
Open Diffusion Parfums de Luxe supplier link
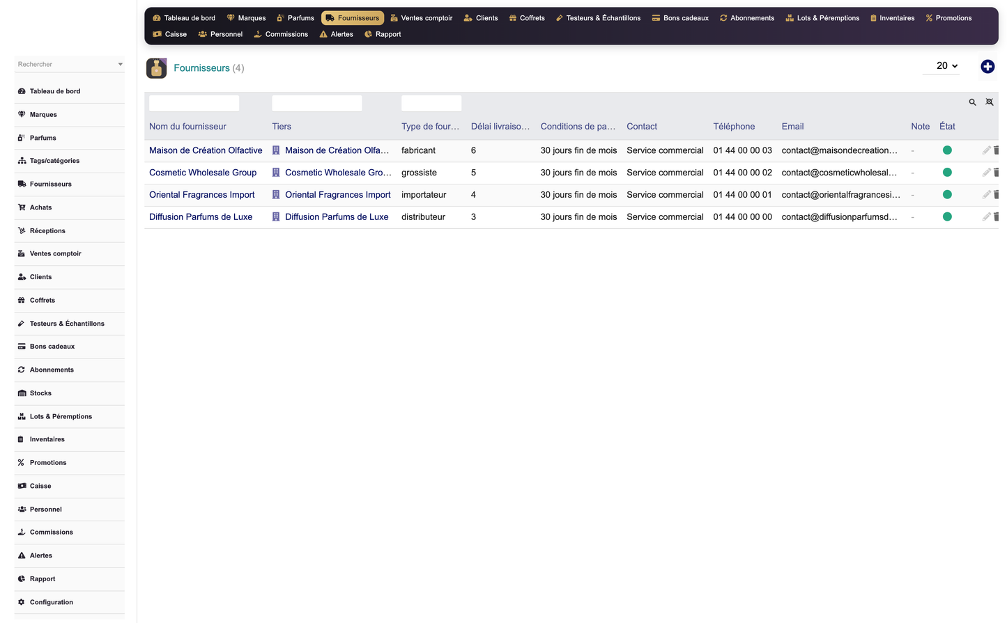click(201, 217)
